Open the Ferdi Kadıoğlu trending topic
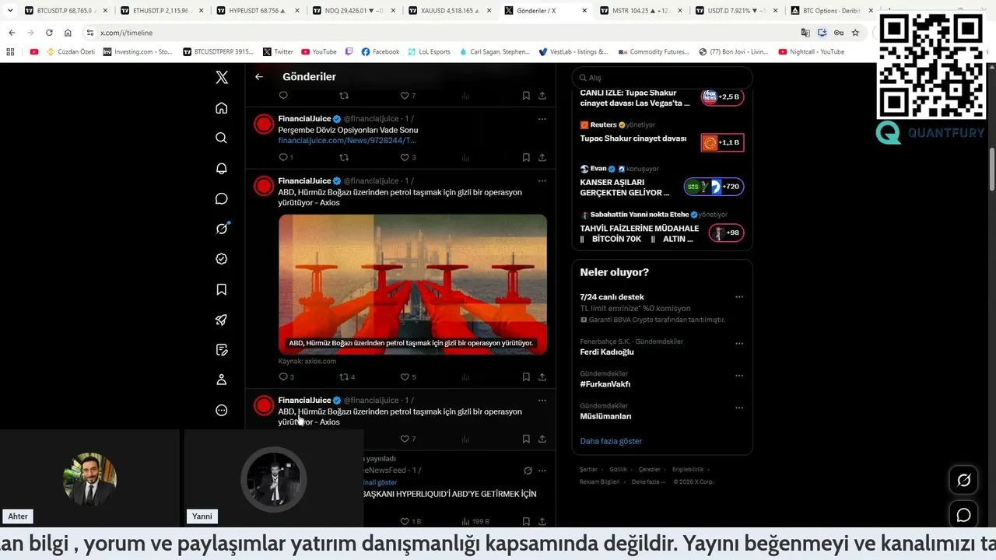Viewport: 996px width, 560px height. 607,352
